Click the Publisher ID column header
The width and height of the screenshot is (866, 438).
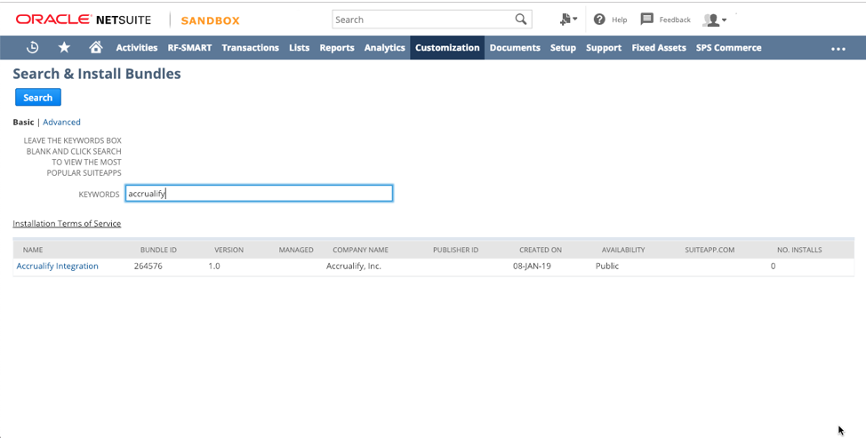(x=455, y=250)
